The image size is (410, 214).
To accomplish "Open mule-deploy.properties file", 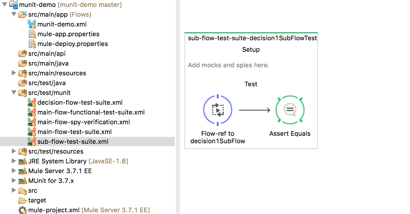I will pos(73,44).
